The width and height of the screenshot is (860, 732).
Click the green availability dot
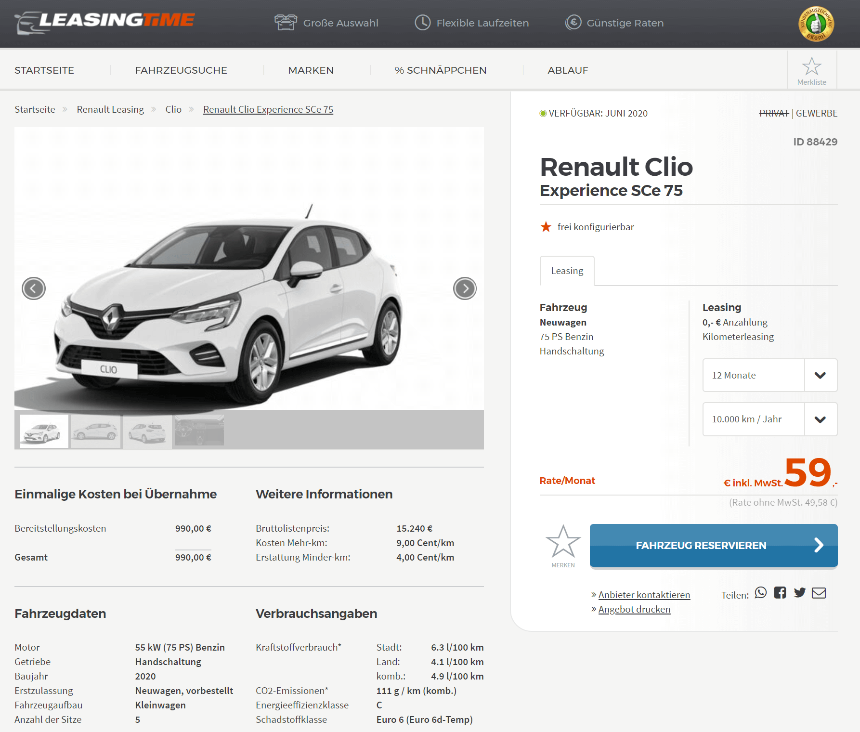pos(543,114)
